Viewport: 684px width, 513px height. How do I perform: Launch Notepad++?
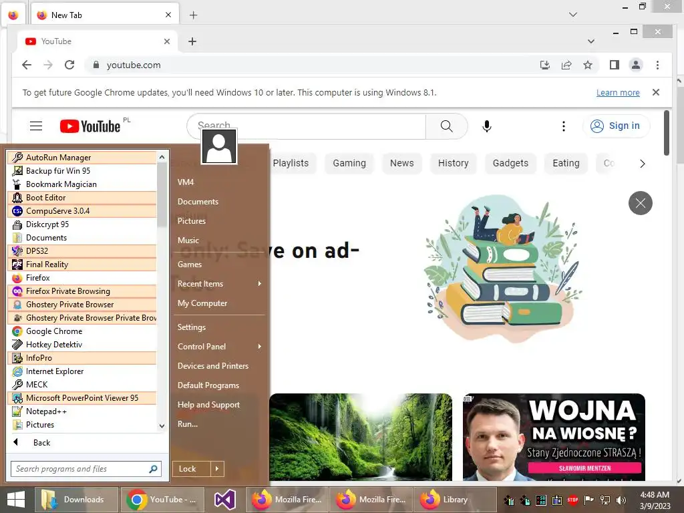pyautogui.click(x=82, y=411)
